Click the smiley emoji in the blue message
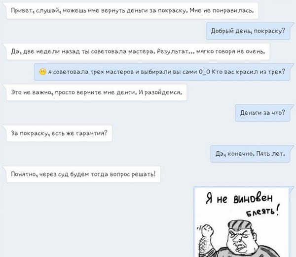296x257 pixels. (x=43, y=73)
